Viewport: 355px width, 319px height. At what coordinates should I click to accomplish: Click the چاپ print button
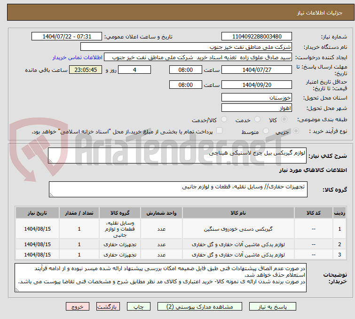tap(139, 307)
